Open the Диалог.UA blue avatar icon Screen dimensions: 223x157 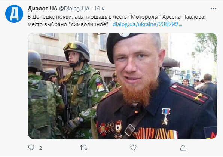[x=14, y=14]
